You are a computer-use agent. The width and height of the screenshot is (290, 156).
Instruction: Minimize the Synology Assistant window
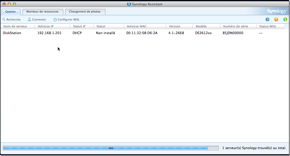pyautogui.click(x=9, y=4)
